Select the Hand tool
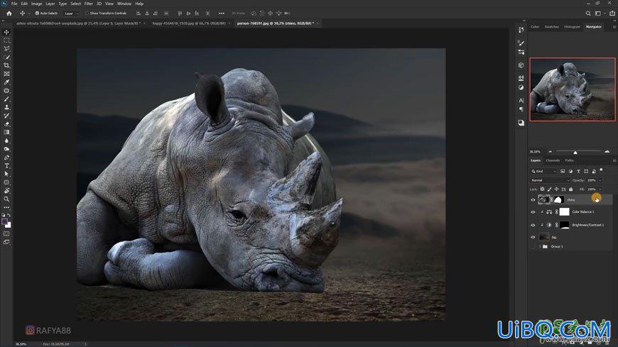618x347 pixels. (x=6, y=191)
